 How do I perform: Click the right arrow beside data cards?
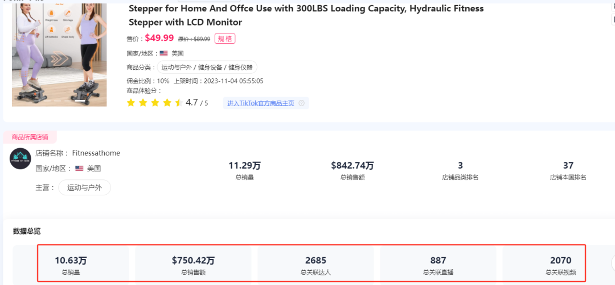pos(611,262)
